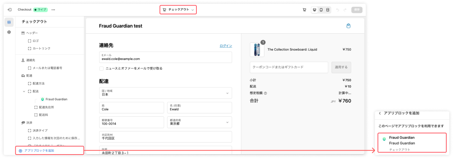This screenshot has width=453, height=159.
Task: Click the cart inspector icon in top bar
Action: tap(304, 10)
